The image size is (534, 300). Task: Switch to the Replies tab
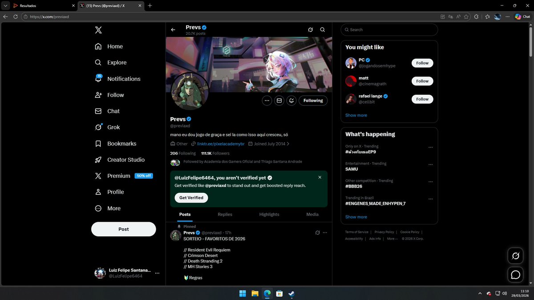tap(225, 214)
